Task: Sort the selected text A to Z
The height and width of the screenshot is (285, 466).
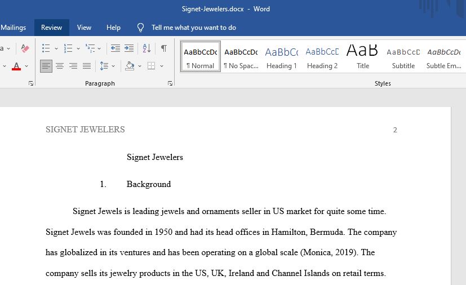Action: pyautogui.click(x=147, y=48)
